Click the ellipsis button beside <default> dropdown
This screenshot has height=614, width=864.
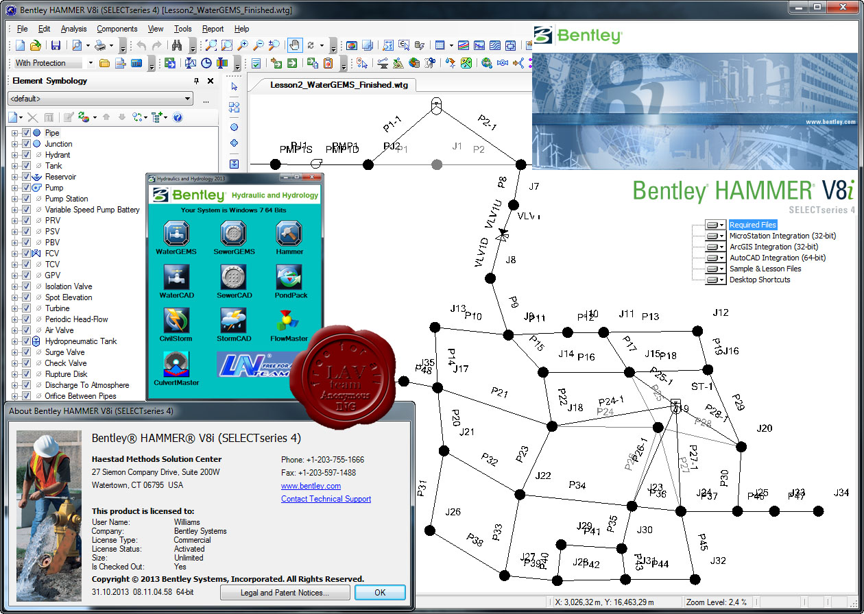(x=206, y=100)
